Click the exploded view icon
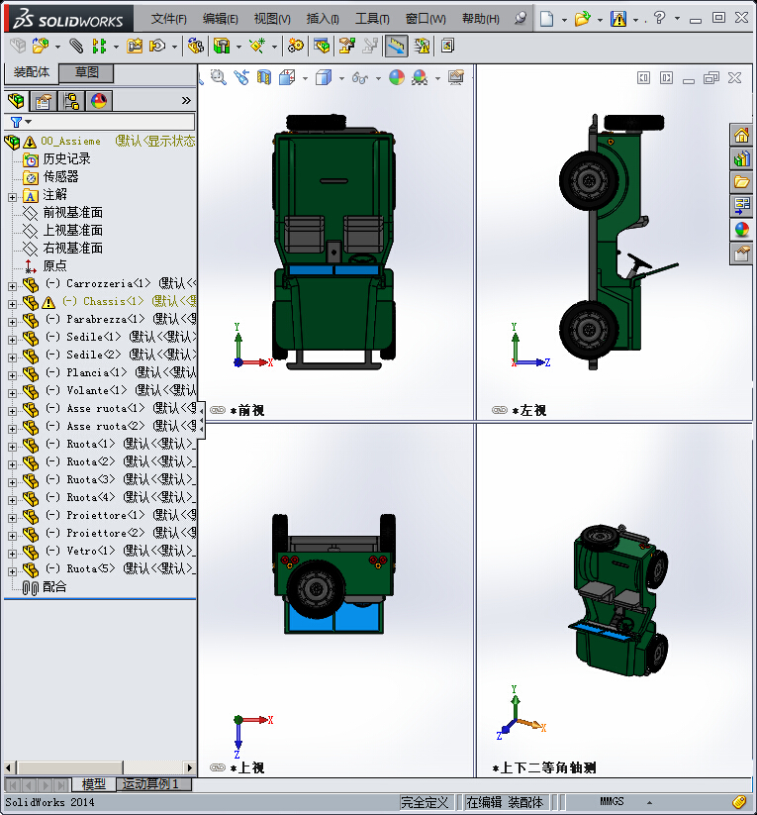The height and width of the screenshot is (815, 757). tap(347, 46)
